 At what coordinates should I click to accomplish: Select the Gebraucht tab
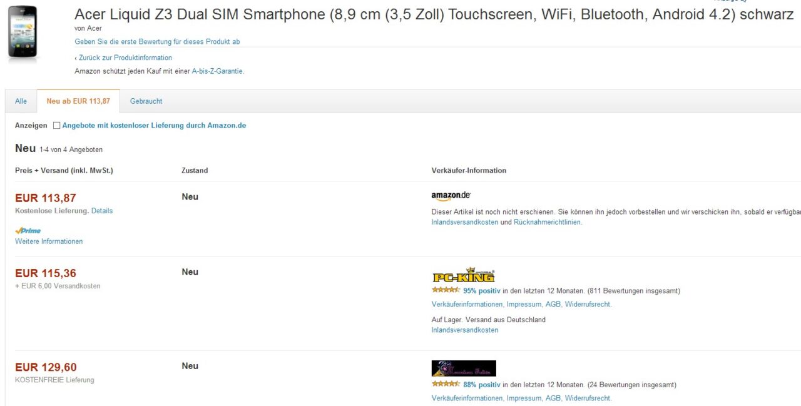(x=146, y=101)
